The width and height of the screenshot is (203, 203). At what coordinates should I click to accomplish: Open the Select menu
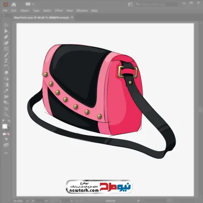pyautogui.click(x=47, y=11)
